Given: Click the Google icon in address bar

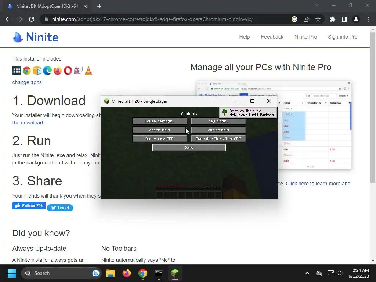Looking at the screenshot, I should [294, 19].
